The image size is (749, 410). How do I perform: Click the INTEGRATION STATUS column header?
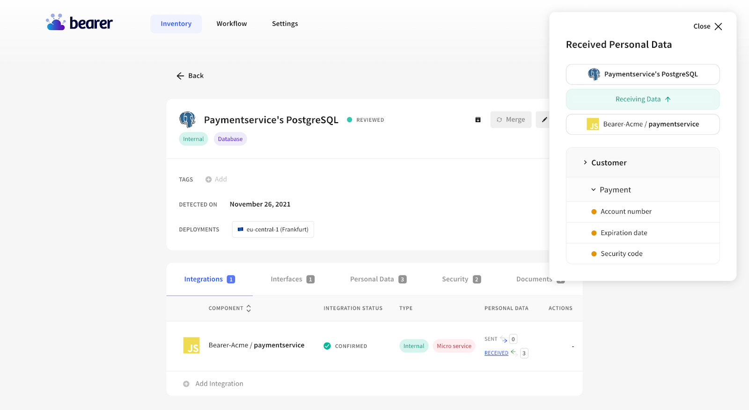point(353,308)
